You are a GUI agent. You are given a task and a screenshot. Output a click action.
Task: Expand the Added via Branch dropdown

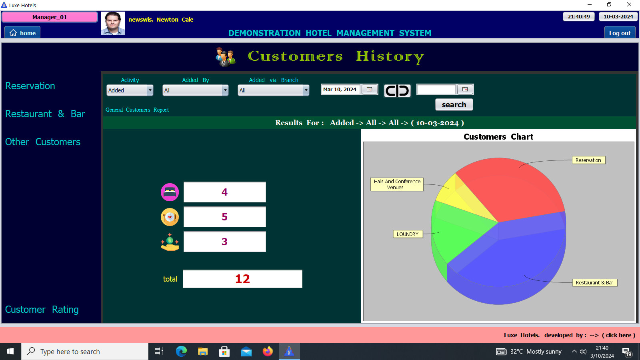(306, 90)
